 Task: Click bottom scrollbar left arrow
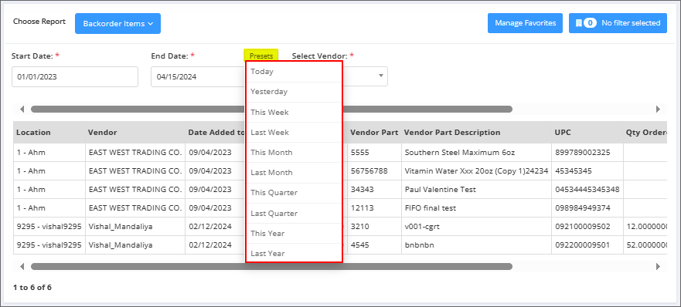pos(22,266)
